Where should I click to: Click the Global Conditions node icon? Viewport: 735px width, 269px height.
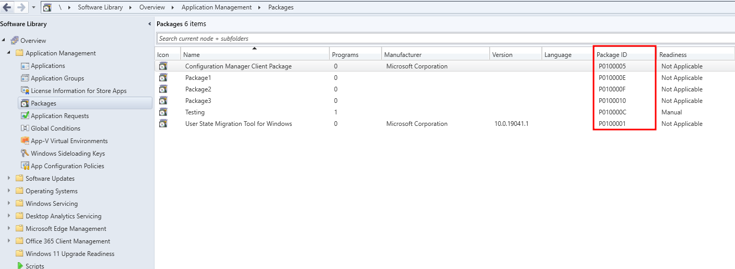25,128
